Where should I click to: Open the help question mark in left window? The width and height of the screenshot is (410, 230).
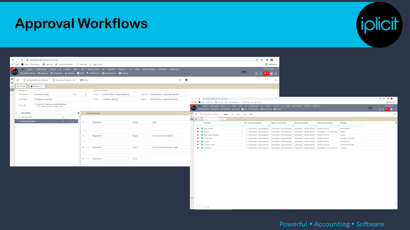tap(261, 73)
